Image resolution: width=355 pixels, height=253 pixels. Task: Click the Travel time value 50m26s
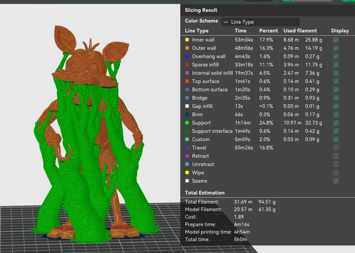244,148
